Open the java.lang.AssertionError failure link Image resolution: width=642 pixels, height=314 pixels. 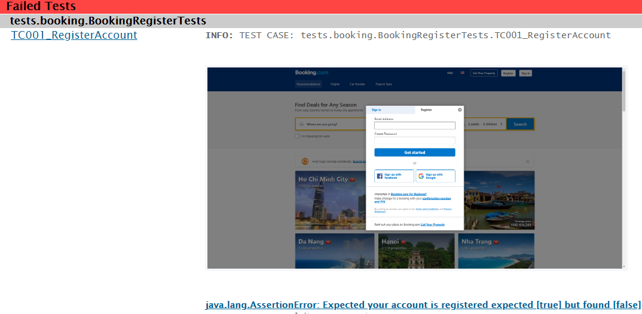point(423,305)
